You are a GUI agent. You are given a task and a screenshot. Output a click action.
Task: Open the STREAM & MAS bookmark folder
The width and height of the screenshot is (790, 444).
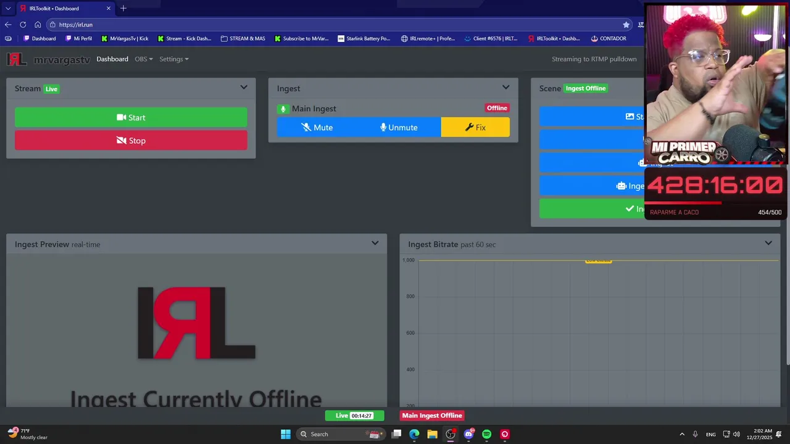click(x=243, y=38)
